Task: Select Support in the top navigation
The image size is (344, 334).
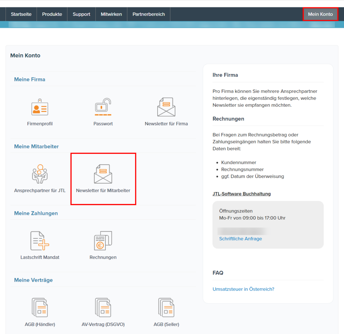Action: [81, 14]
